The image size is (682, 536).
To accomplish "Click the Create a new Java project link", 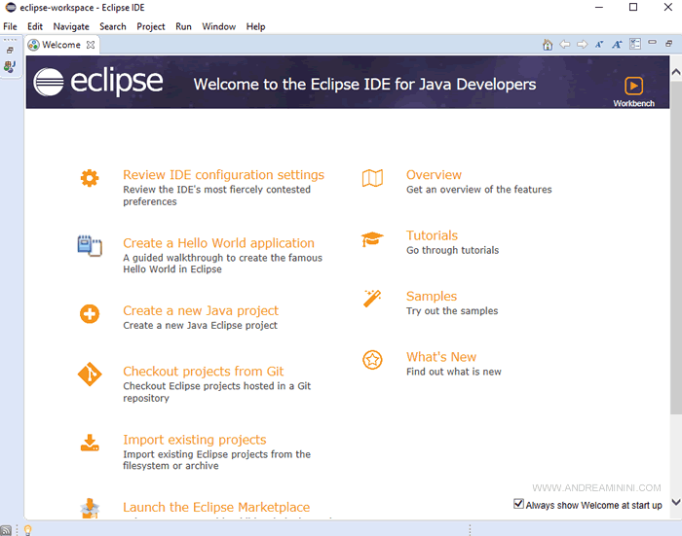I will [x=201, y=311].
